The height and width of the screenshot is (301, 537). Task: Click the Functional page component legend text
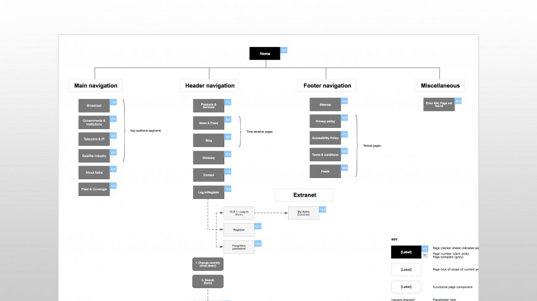pyautogui.click(x=452, y=287)
